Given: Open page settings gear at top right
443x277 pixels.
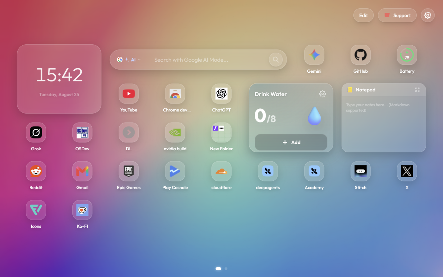Looking at the screenshot, I should pyautogui.click(x=428, y=15).
